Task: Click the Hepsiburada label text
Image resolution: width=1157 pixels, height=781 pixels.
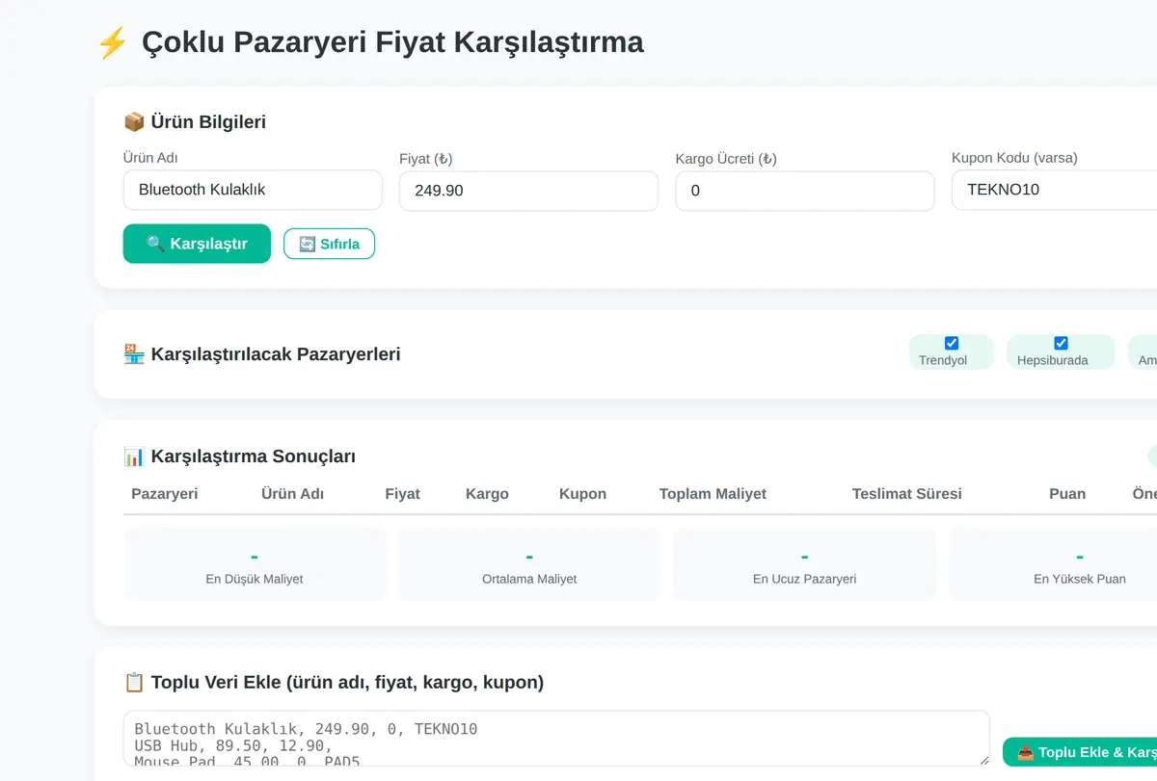Action: pyautogui.click(x=1053, y=360)
